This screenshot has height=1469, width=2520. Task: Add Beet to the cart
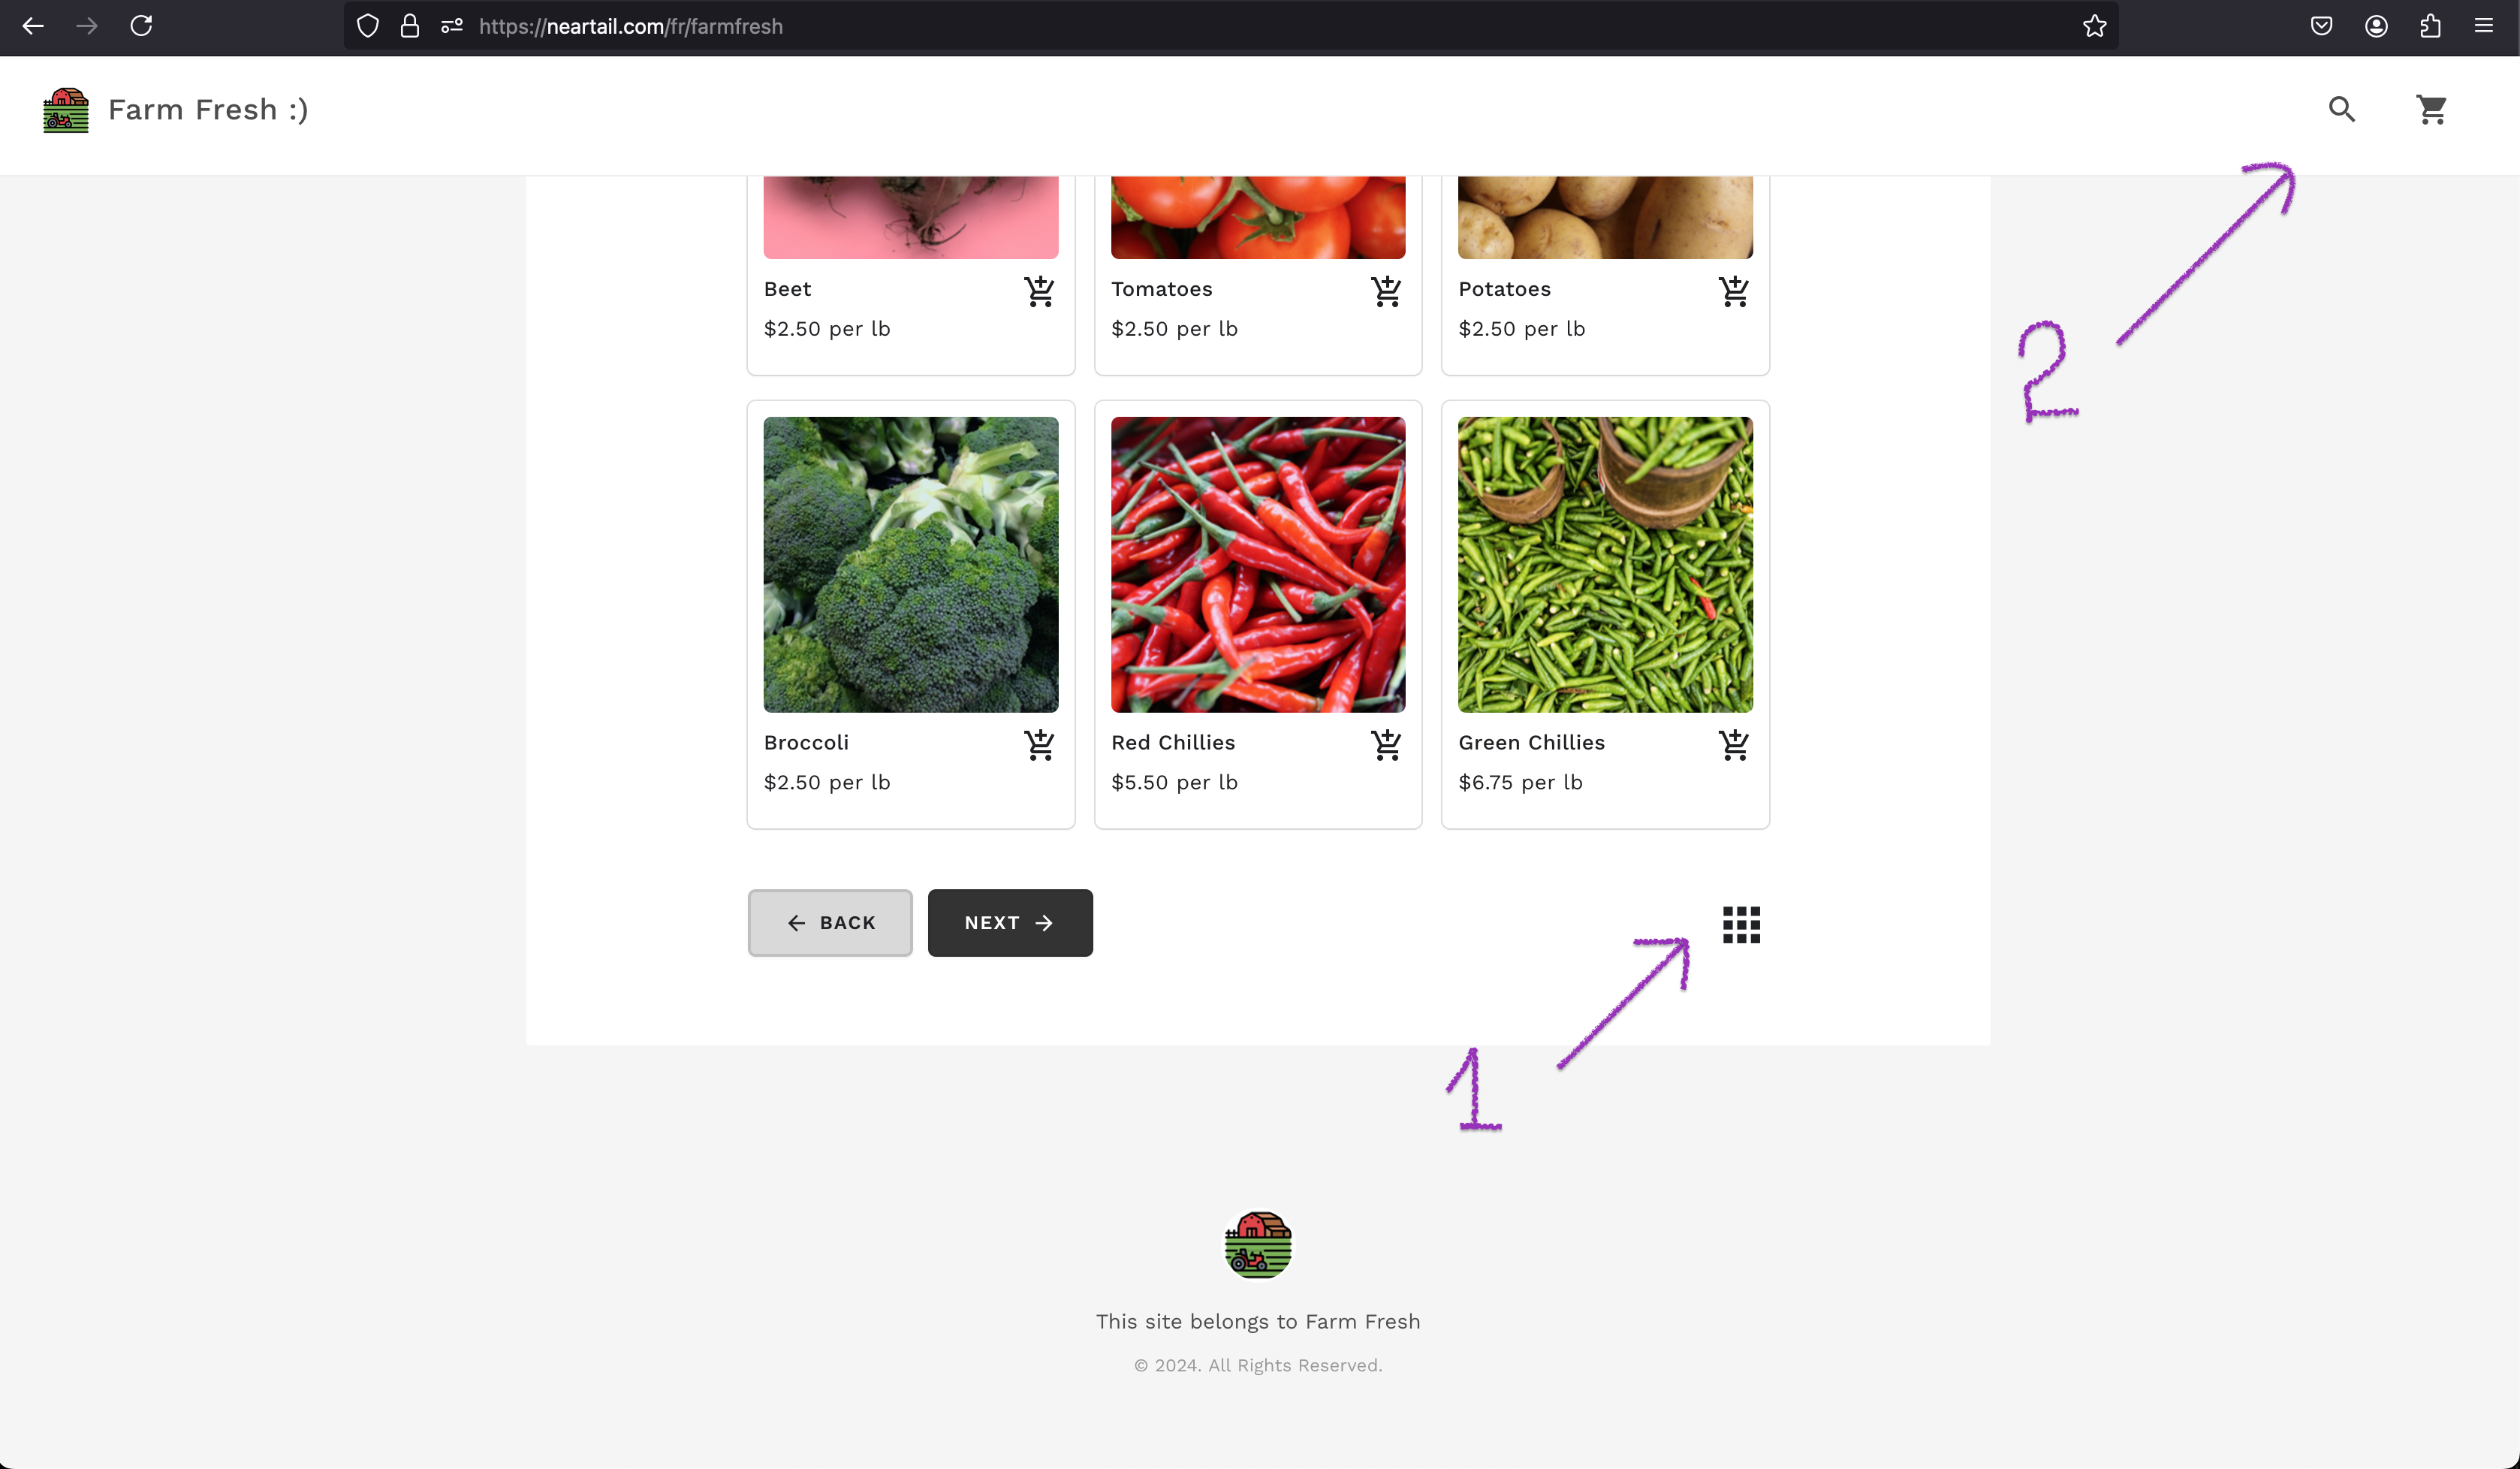[1039, 291]
